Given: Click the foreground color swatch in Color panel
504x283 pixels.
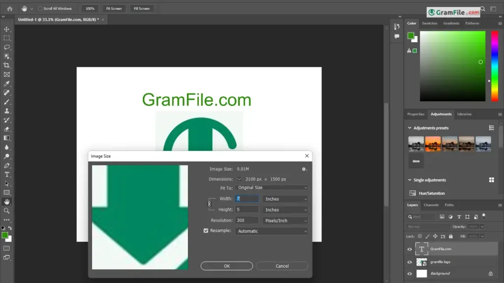Looking at the screenshot, I should [x=410, y=35].
